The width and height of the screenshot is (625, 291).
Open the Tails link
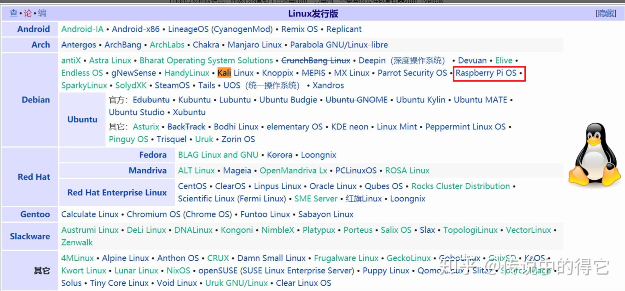(207, 85)
